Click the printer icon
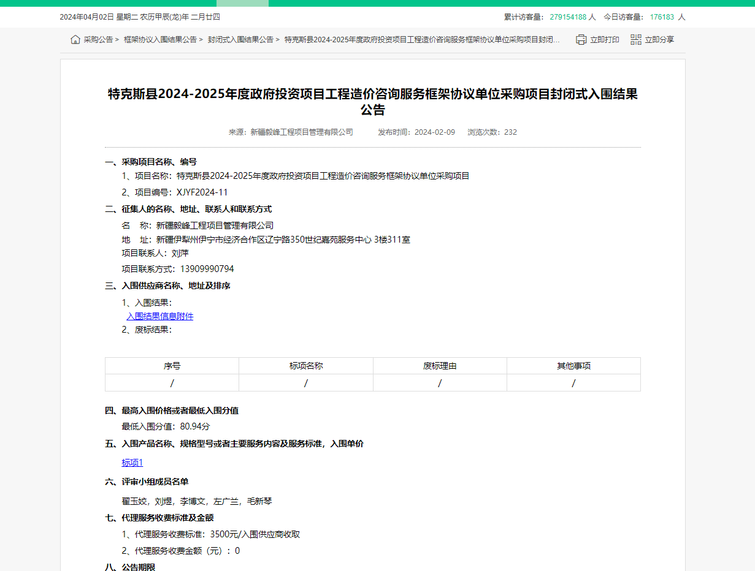Viewport: 755px width, 571px height. [581, 40]
